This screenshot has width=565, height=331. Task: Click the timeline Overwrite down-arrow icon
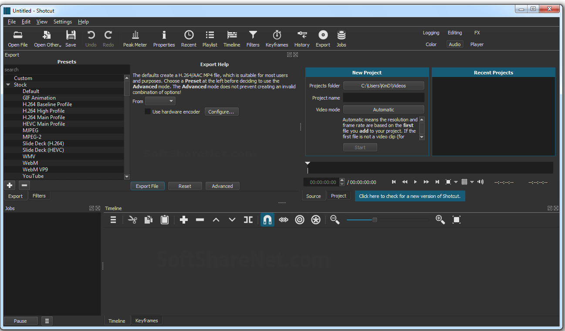pos(232,220)
